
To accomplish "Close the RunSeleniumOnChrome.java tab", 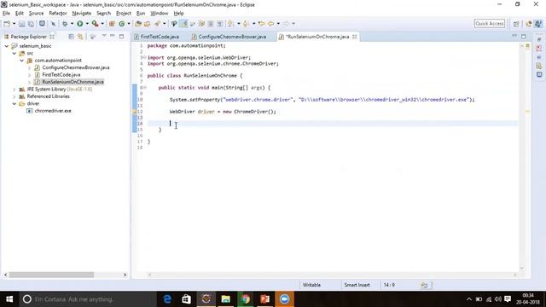I will pyautogui.click(x=355, y=37).
